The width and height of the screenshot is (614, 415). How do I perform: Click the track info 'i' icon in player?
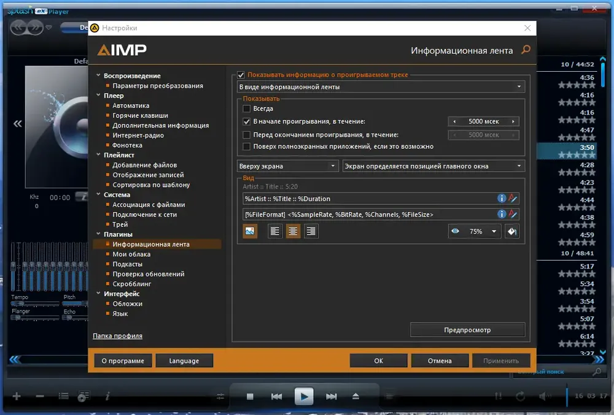click(x=107, y=396)
